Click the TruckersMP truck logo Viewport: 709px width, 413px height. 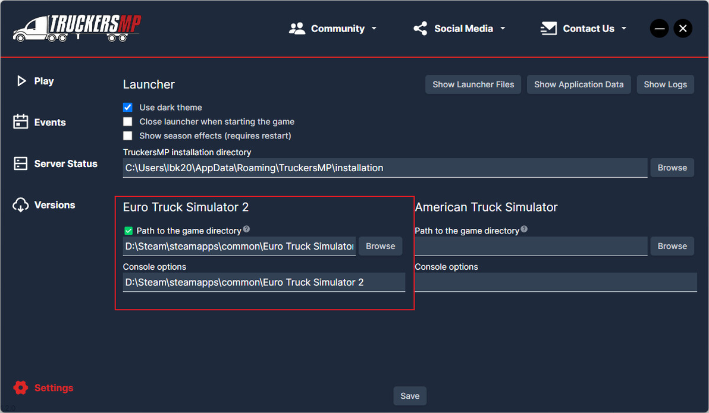coord(77,29)
